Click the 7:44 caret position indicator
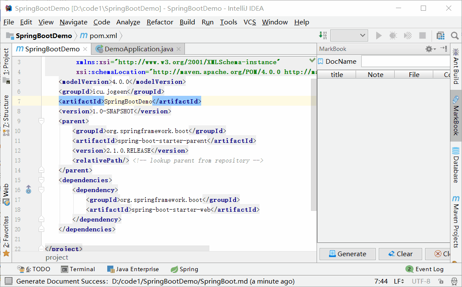The width and height of the screenshot is (462, 287). click(381, 281)
